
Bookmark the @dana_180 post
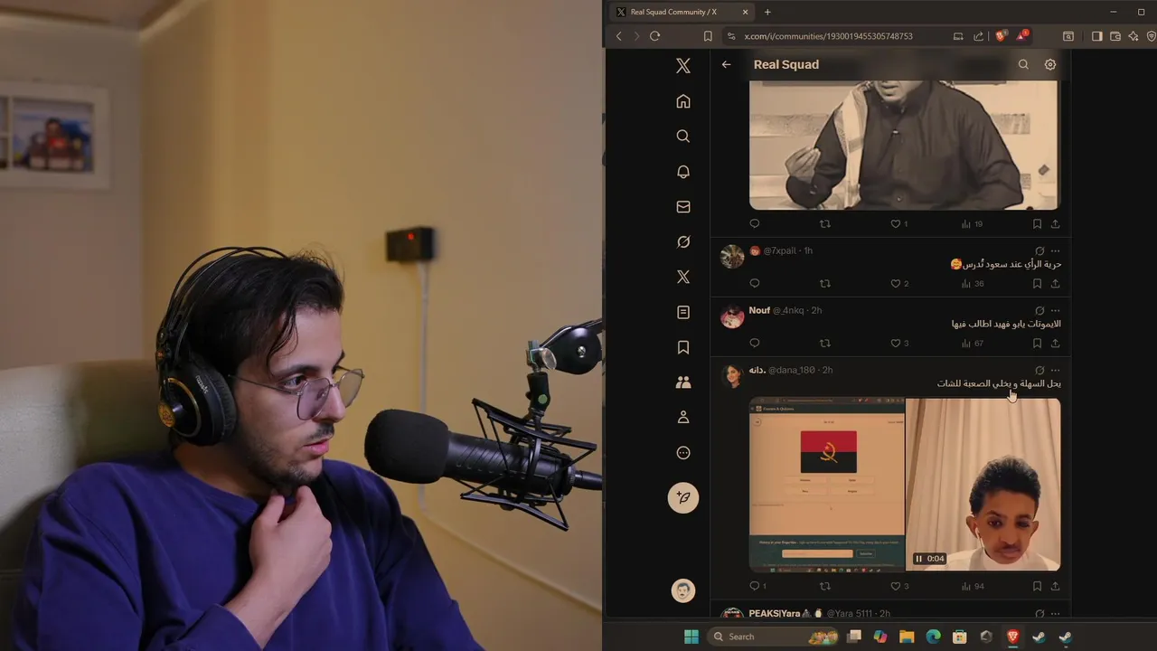(1037, 586)
